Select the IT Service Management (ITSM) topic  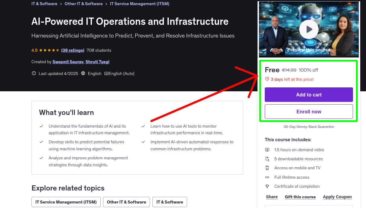pos(66,202)
